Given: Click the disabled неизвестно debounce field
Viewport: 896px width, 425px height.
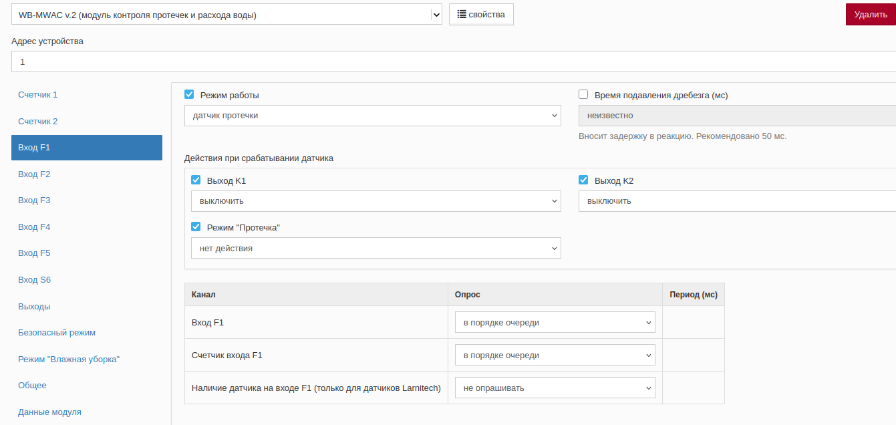Looking at the screenshot, I should [x=737, y=116].
